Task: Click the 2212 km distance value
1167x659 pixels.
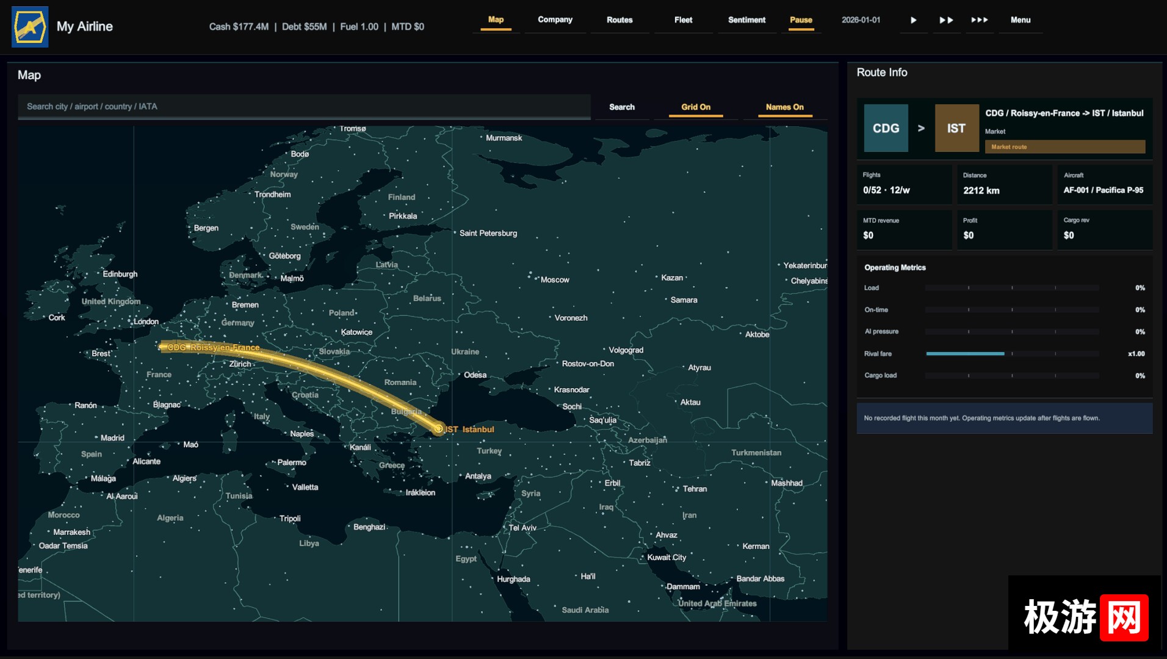Action: (981, 190)
